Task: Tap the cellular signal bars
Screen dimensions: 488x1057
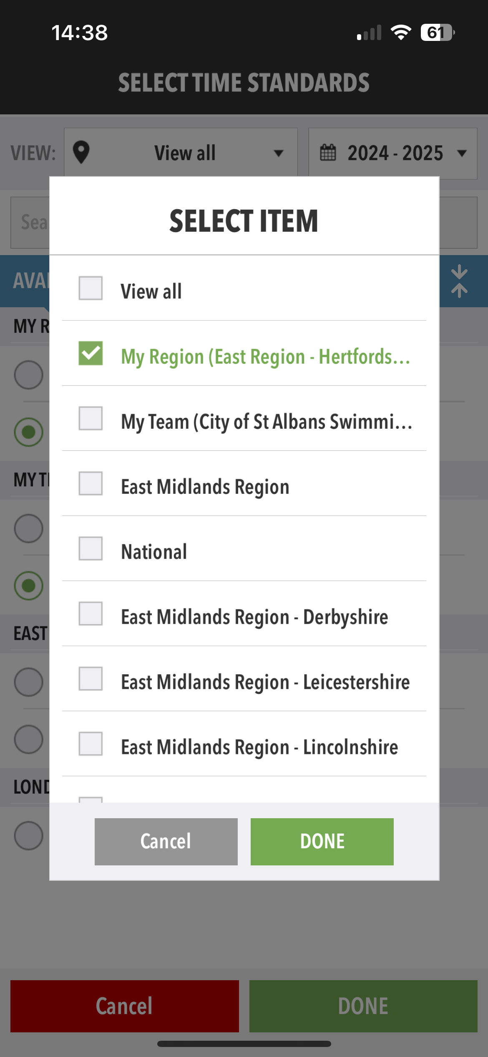Action: [370, 33]
